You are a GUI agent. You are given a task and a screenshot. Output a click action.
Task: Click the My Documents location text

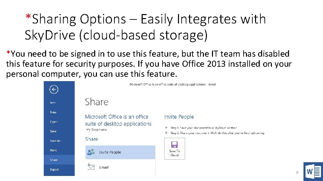(x=97, y=129)
